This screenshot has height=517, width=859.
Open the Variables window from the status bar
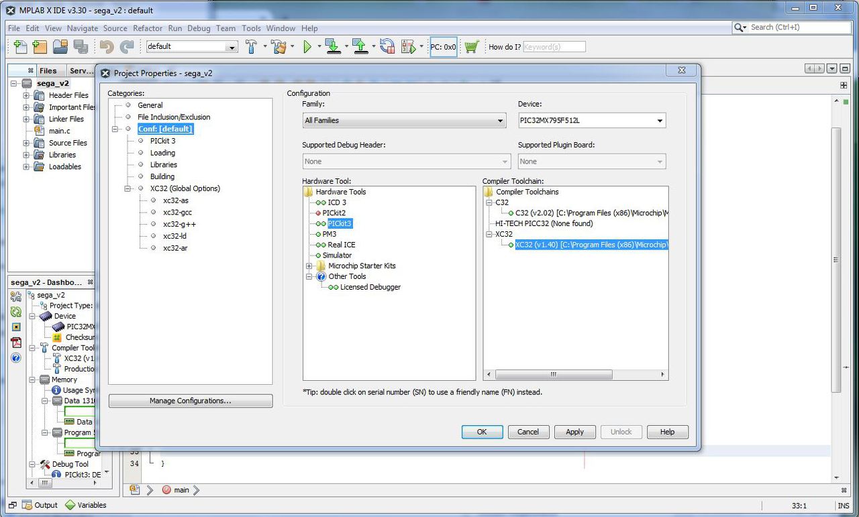click(86, 505)
